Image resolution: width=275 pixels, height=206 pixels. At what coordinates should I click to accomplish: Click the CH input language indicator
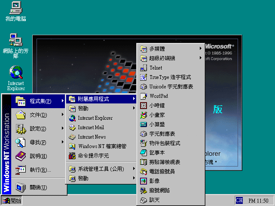tap(239, 200)
